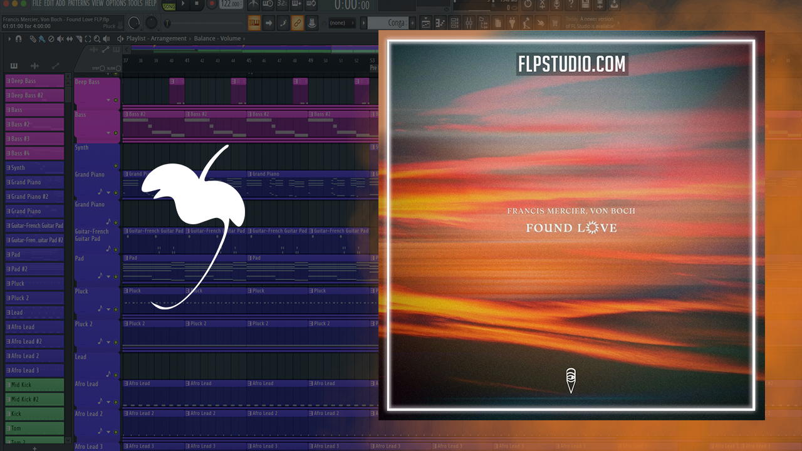Select the playlist Zoom magnifier tool
Viewport: 802px width, 451px height.
97,39
